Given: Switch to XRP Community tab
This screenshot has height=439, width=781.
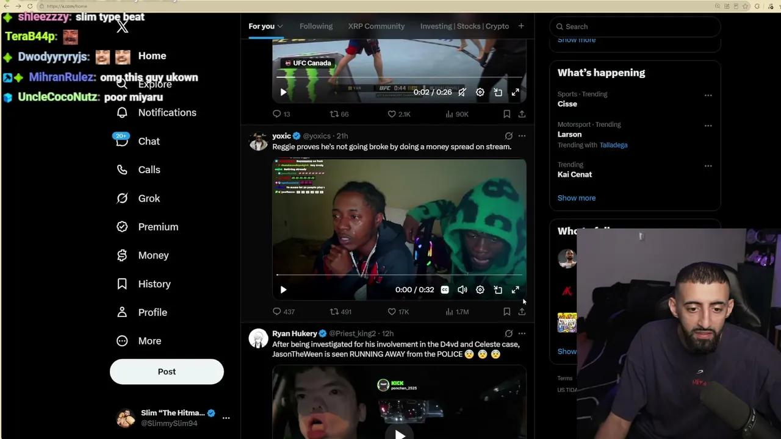Looking at the screenshot, I should tap(376, 26).
